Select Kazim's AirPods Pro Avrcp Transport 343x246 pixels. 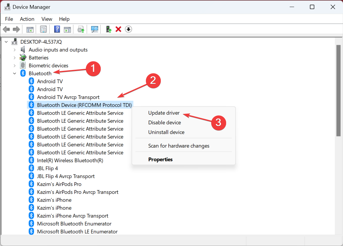[78, 192]
